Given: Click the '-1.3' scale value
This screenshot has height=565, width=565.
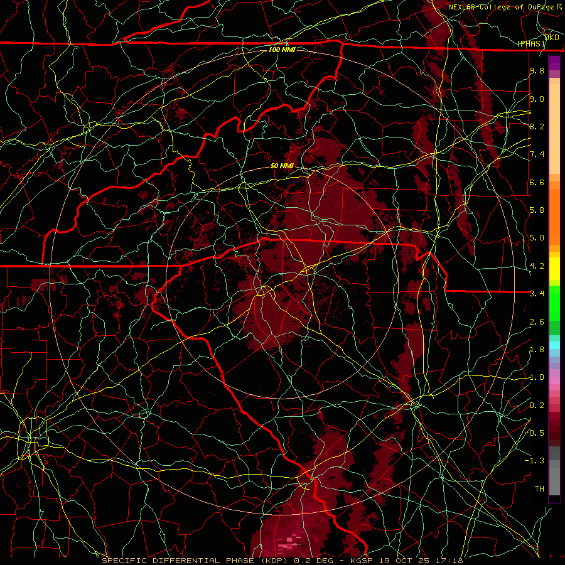Looking at the screenshot, I should [x=535, y=461].
